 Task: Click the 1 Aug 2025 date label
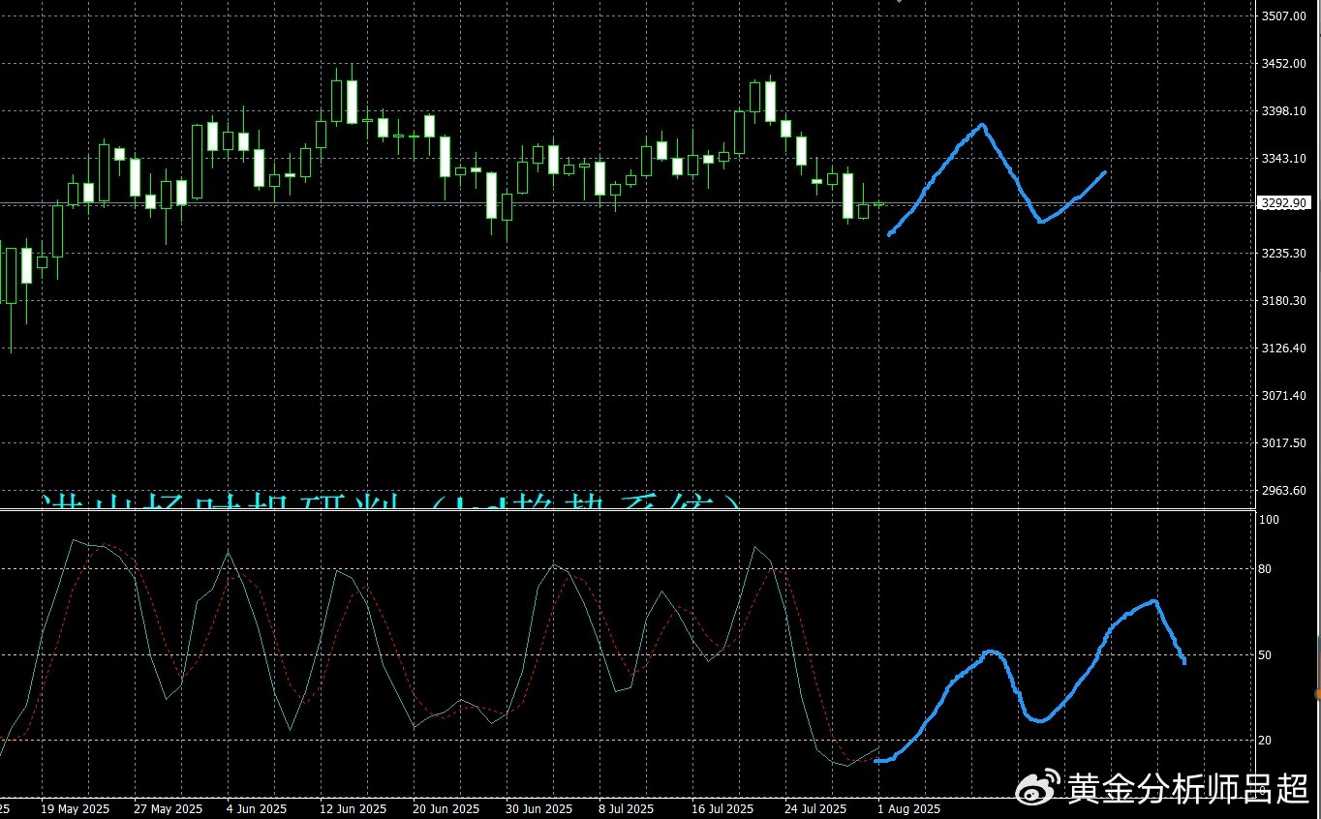(908, 808)
